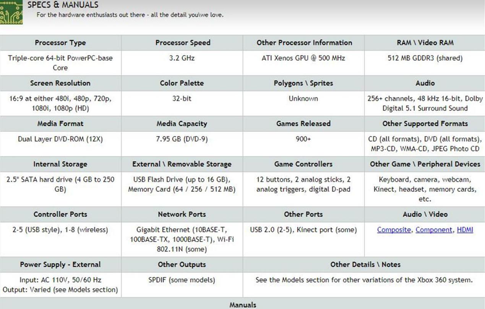Open the Composite video link
The width and height of the screenshot is (485, 309).
[x=394, y=230]
